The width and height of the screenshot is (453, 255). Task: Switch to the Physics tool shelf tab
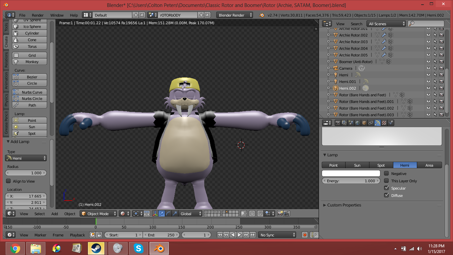6,100
